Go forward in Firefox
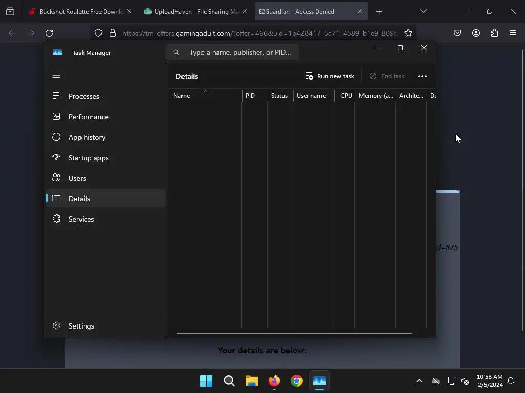The width and height of the screenshot is (525, 393). (x=31, y=33)
